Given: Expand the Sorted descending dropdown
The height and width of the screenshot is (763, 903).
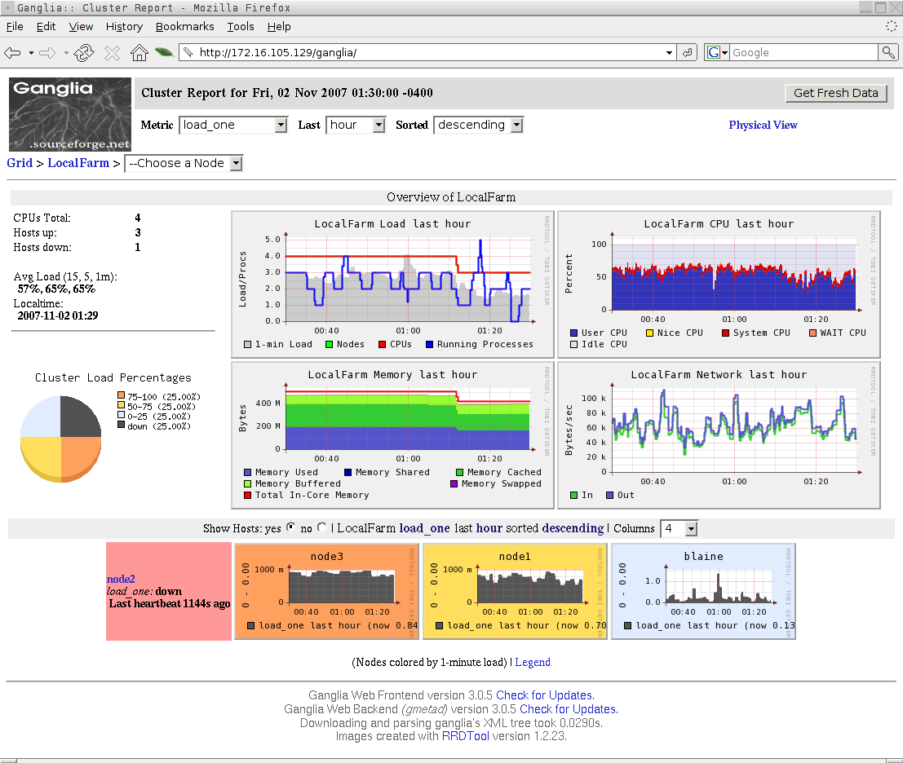Looking at the screenshot, I should click(478, 125).
